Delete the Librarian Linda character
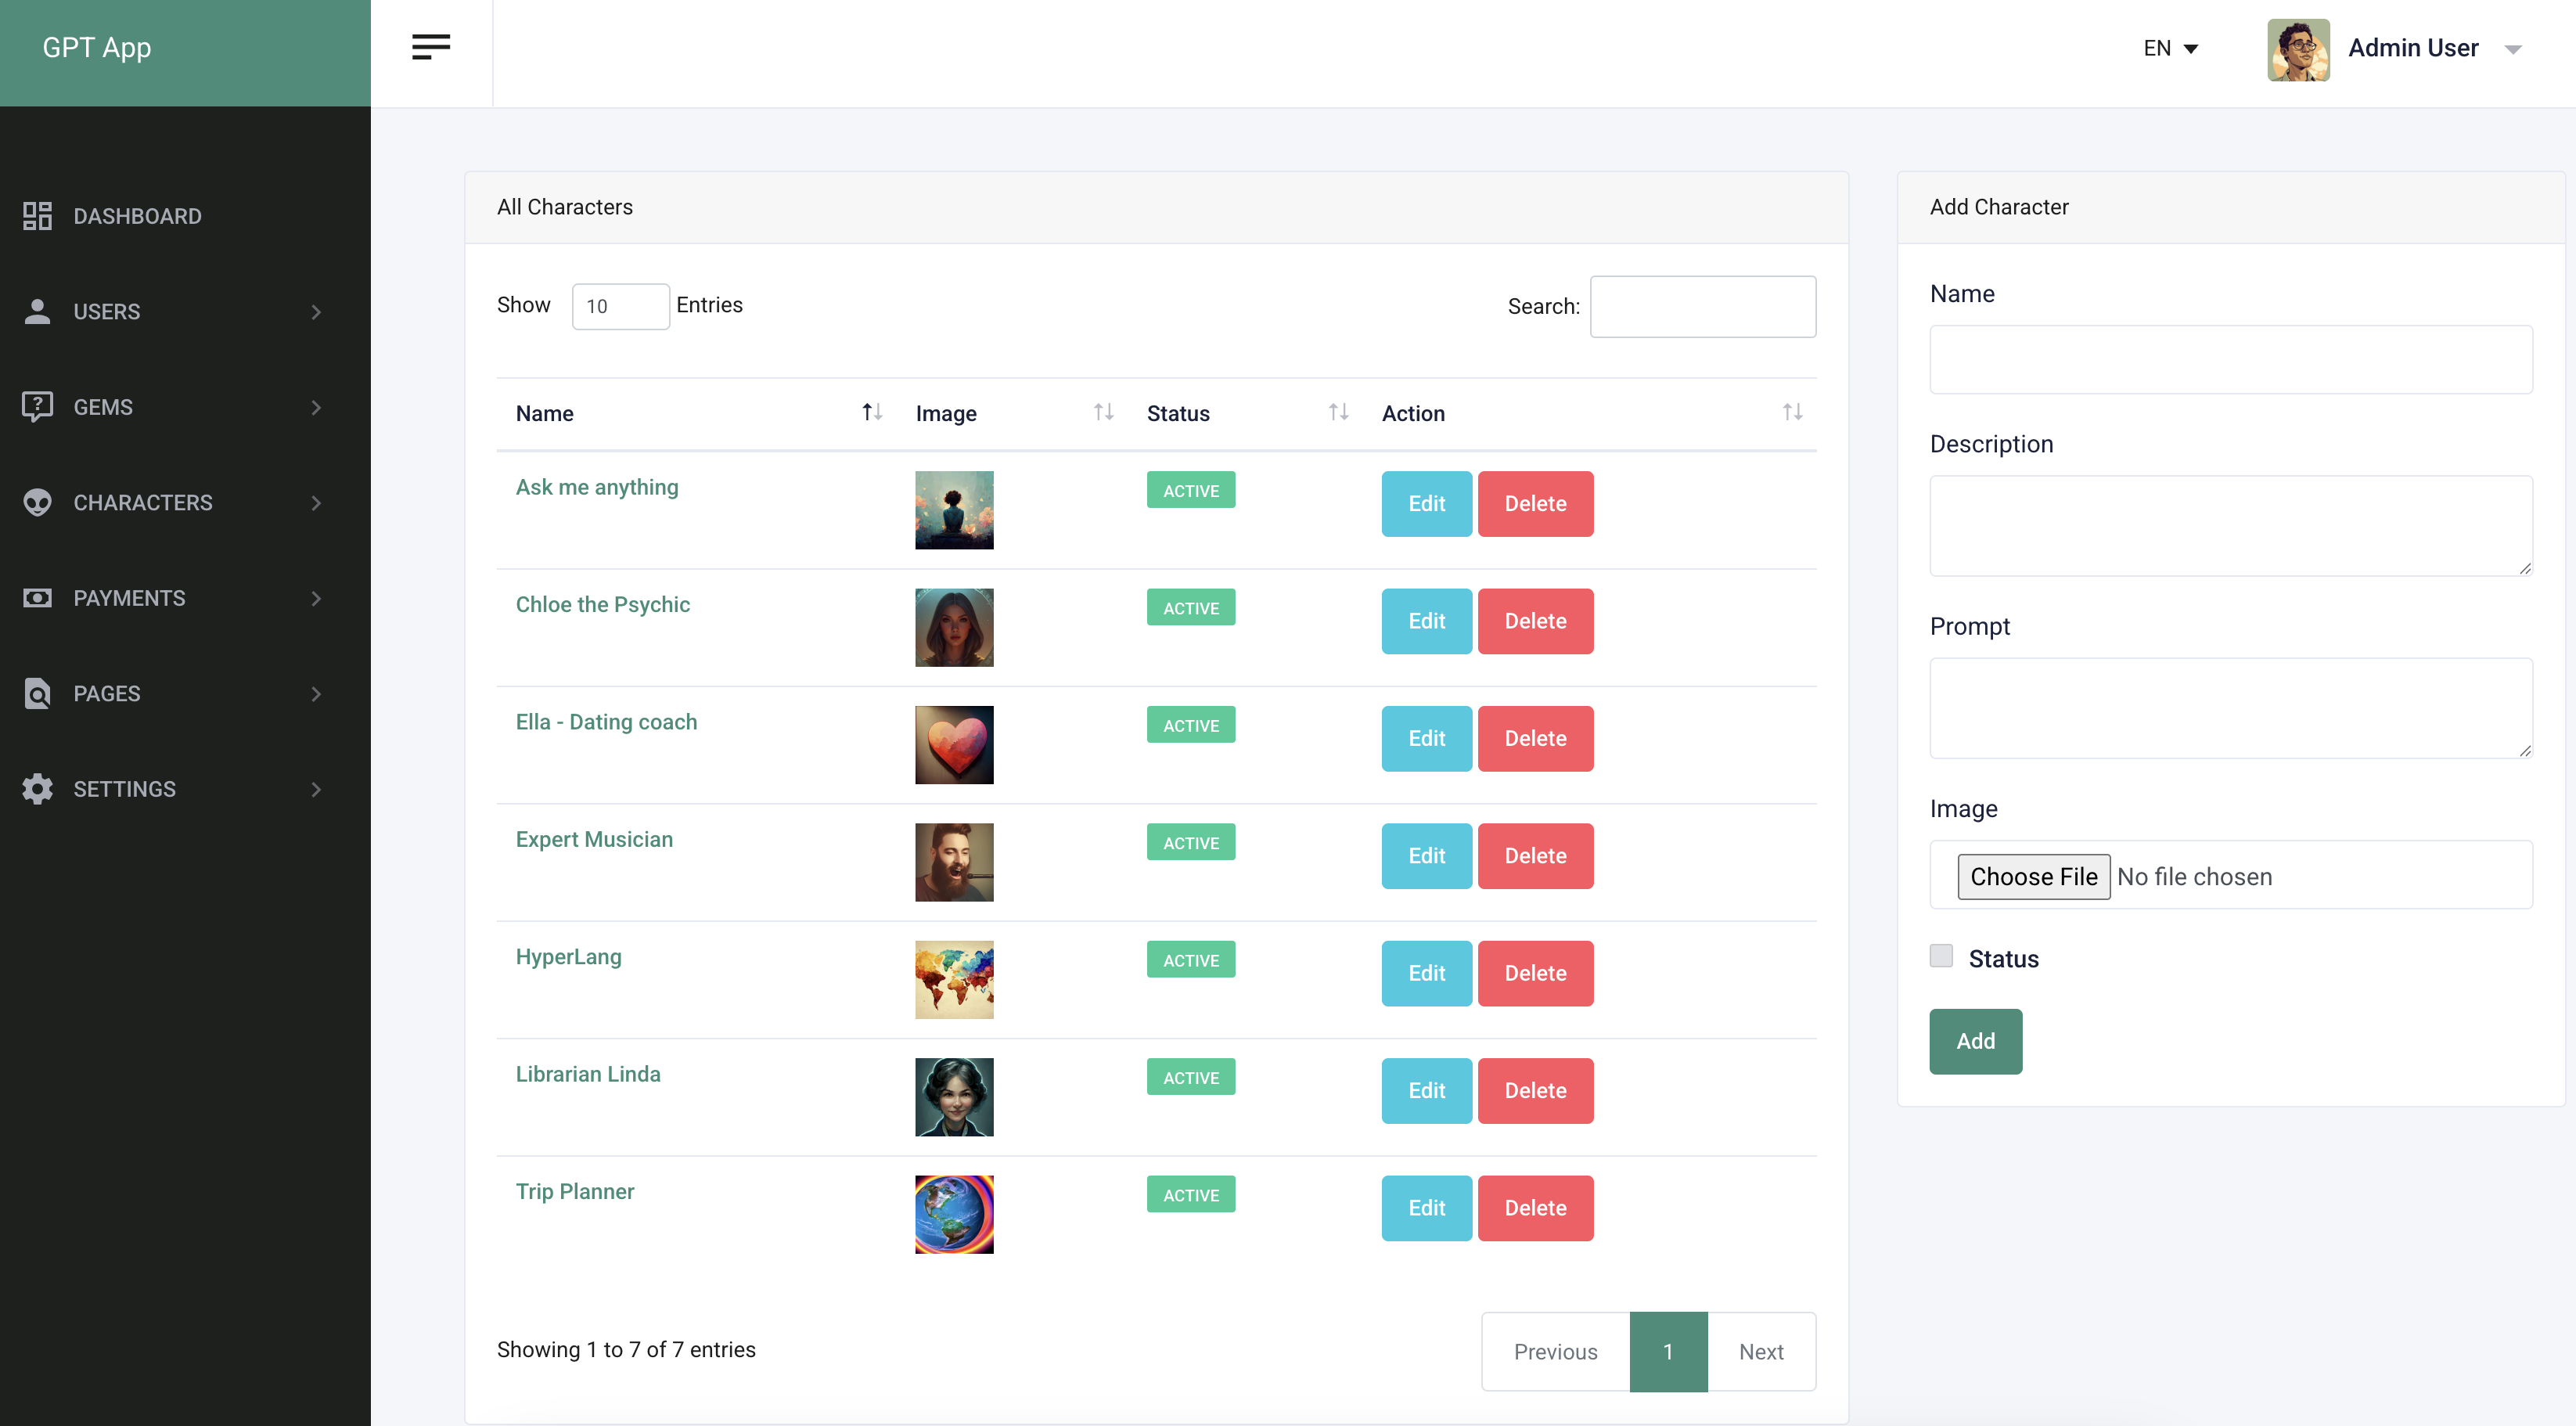Viewport: 2576px width, 1426px height. (x=1535, y=1091)
